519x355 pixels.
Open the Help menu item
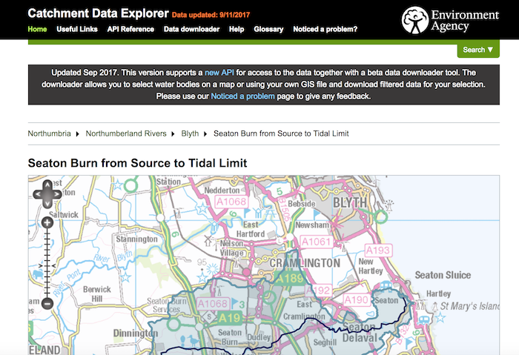[x=237, y=30]
